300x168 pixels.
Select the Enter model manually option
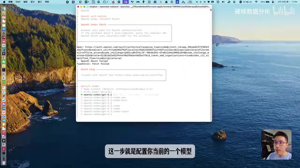[96, 92]
